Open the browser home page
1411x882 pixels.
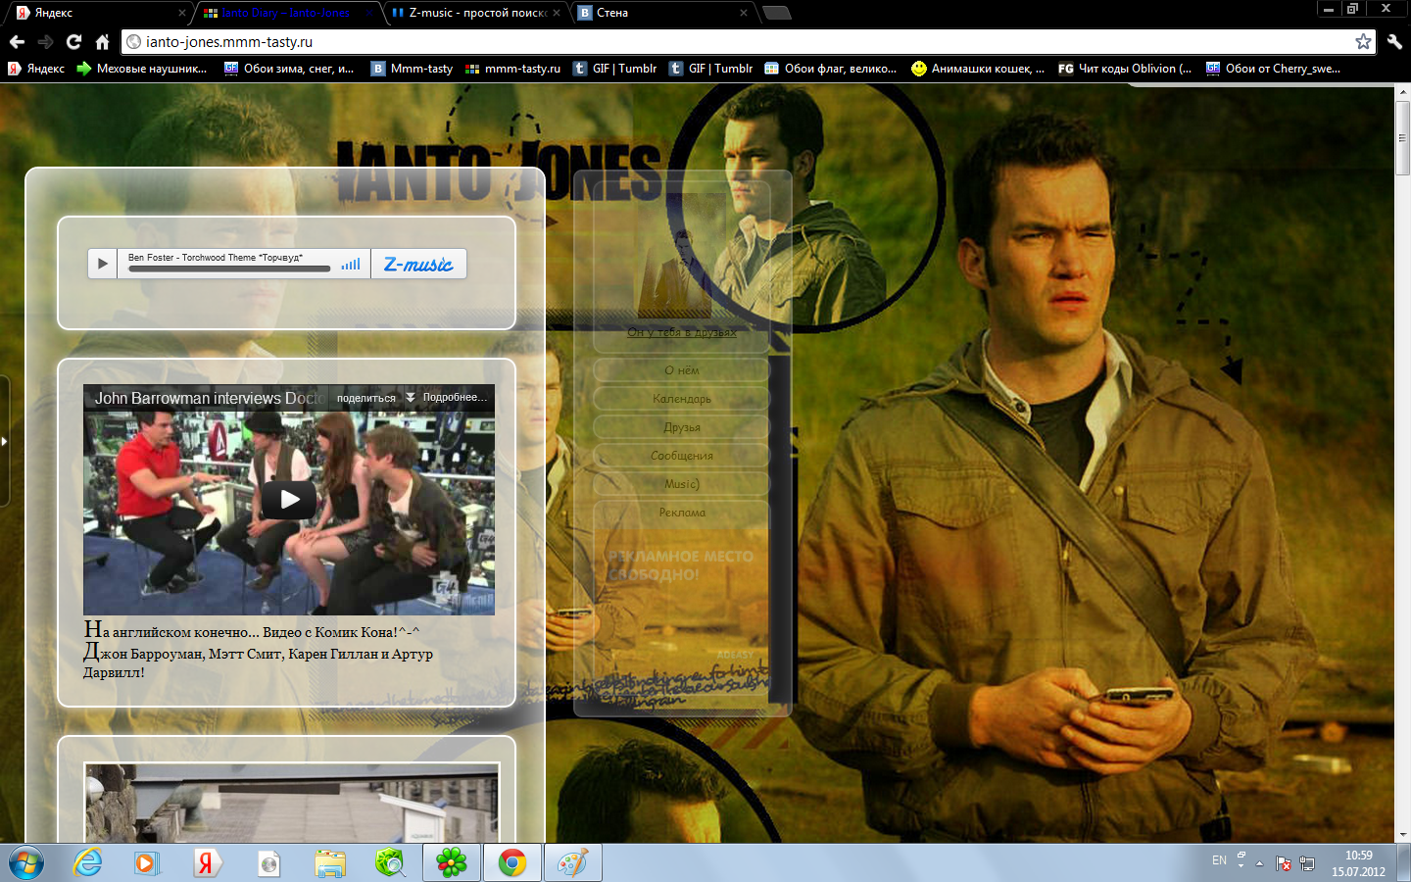(x=102, y=42)
